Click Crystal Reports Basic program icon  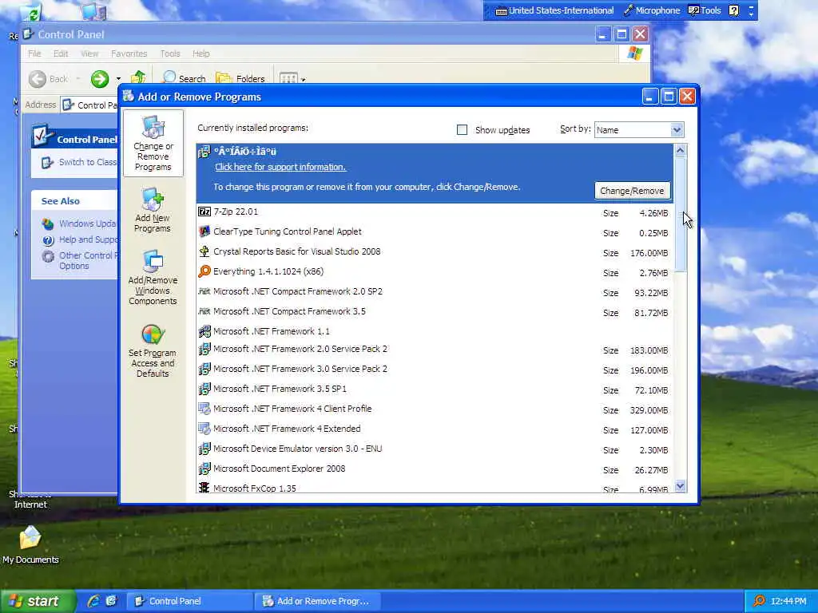pos(204,251)
